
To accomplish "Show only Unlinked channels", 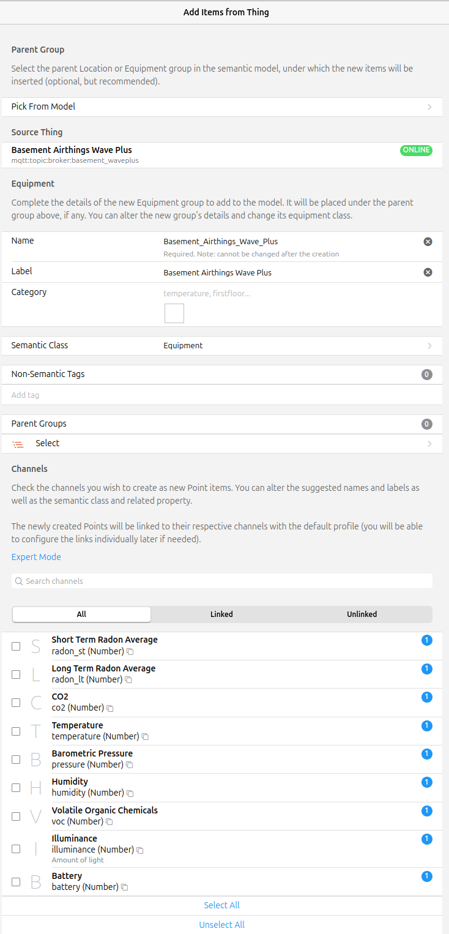I will point(362,615).
